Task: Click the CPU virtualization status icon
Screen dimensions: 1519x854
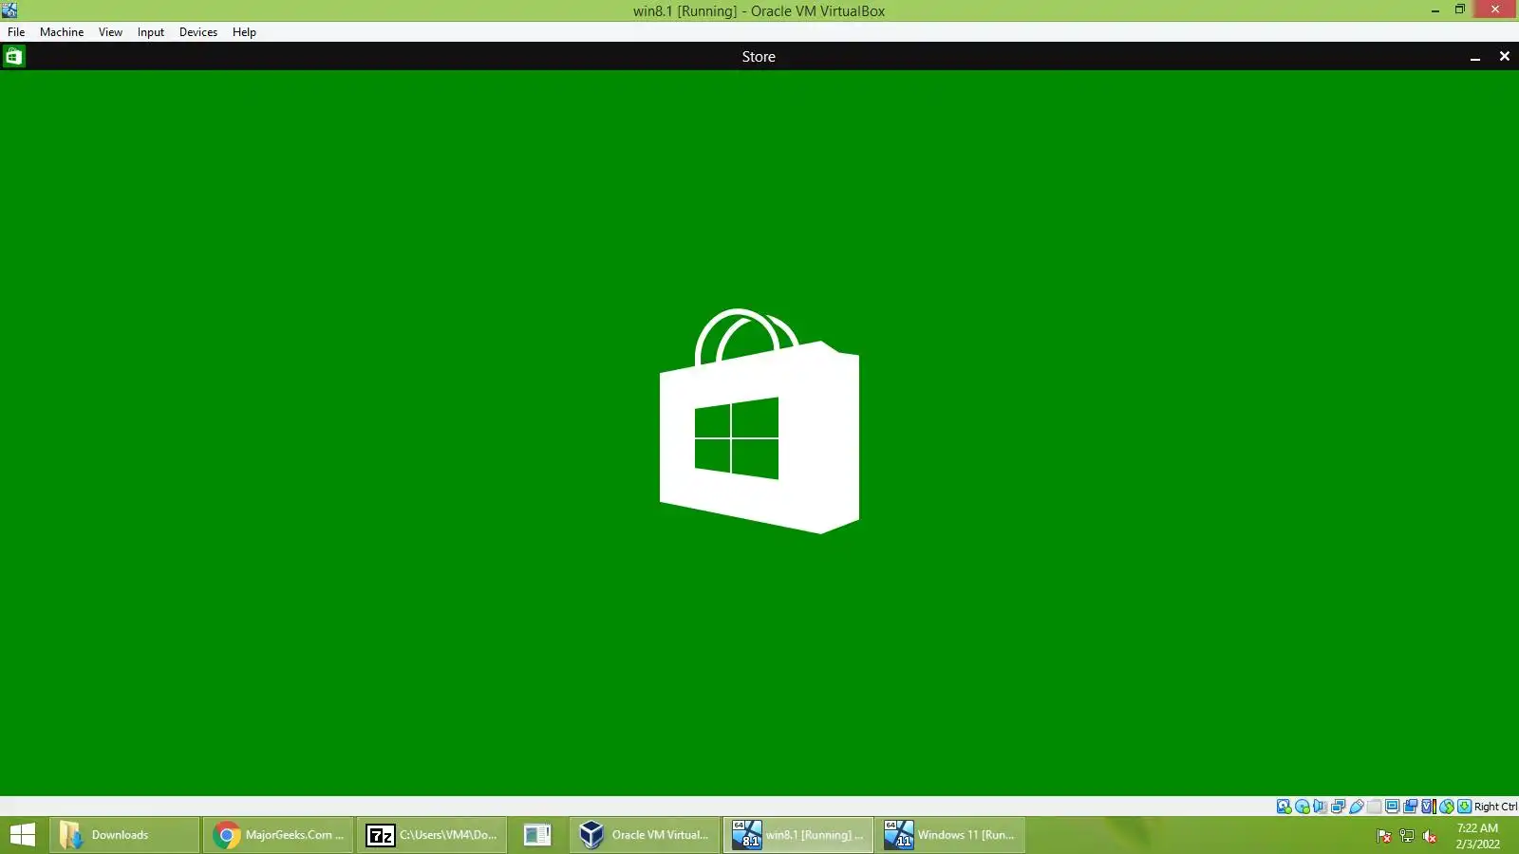Action: pyautogui.click(x=1428, y=807)
